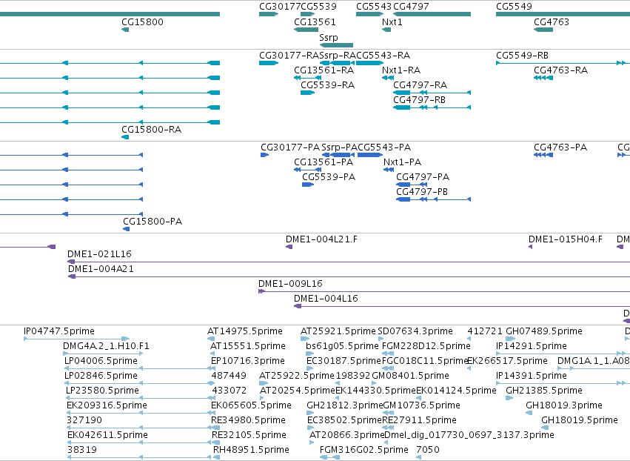This screenshot has height=461, width=630.
Task: Select the DME1-004A21 BAC label
Action: [x=101, y=269]
